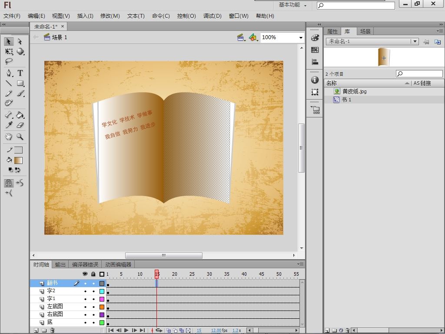Open the 修改(M) menu
445x334 pixels.
(110, 16)
